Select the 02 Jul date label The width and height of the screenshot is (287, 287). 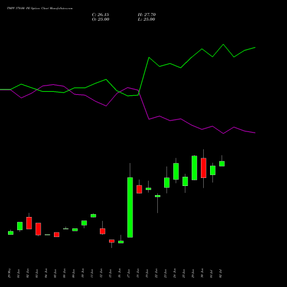click(x=220, y=273)
